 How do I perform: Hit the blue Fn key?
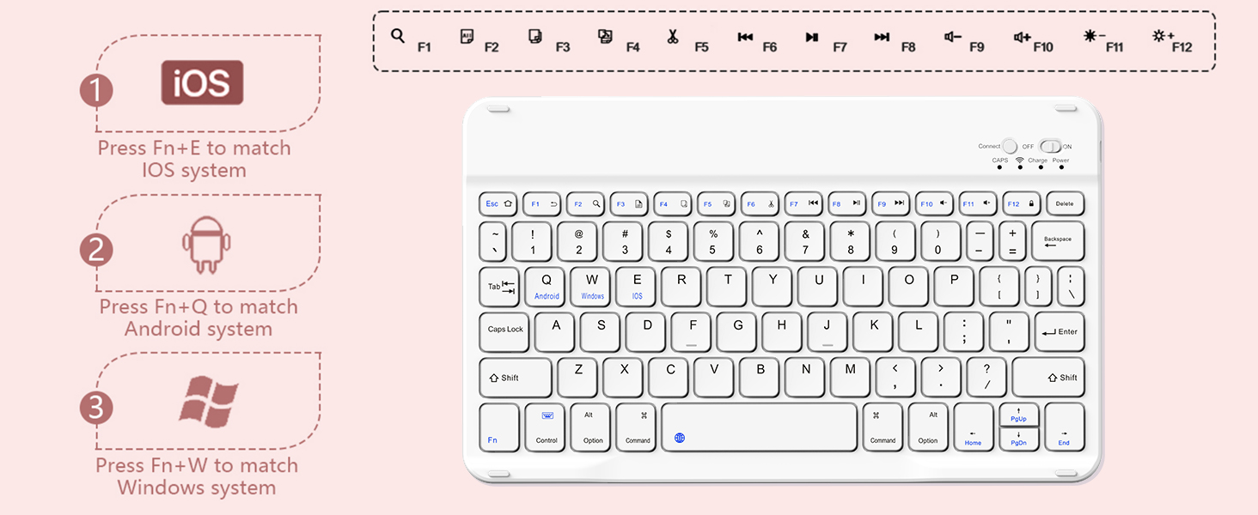click(x=499, y=427)
